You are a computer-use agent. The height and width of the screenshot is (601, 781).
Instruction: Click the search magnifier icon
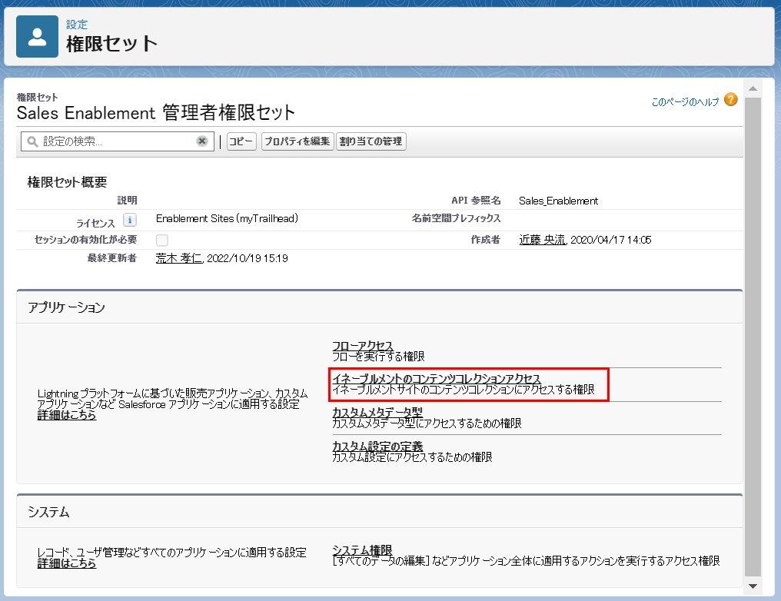pos(32,141)
